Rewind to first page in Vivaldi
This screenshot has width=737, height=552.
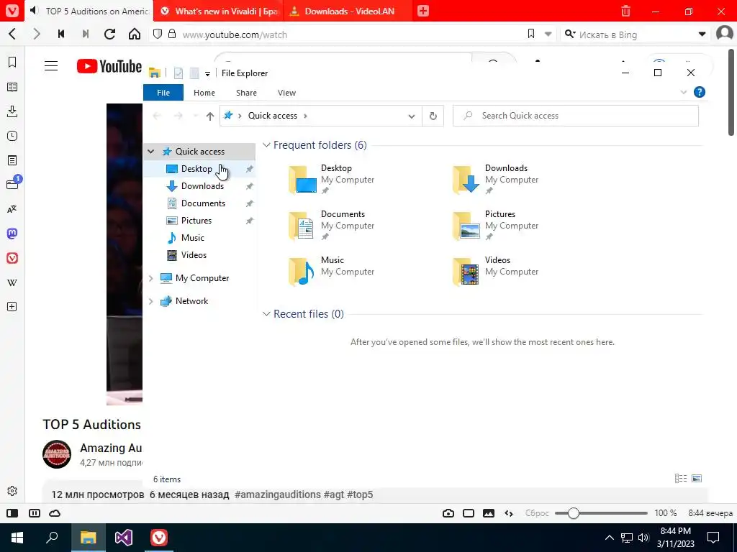coord(60,34)
